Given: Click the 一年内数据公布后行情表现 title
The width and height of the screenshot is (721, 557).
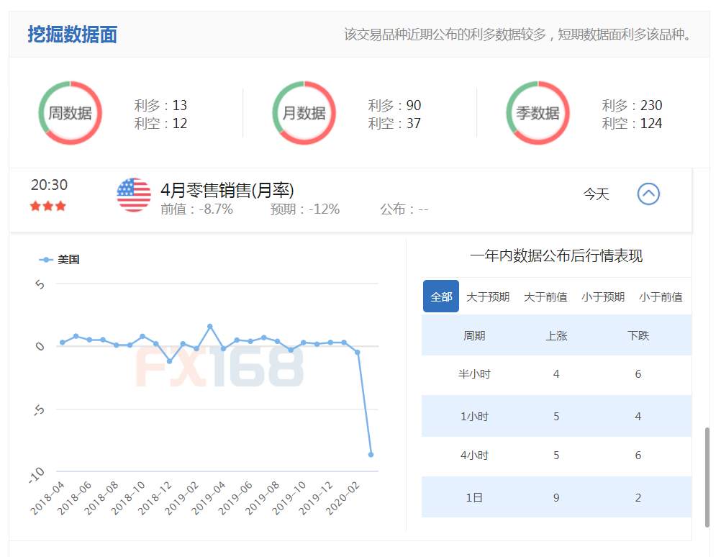Looking at the screenshot, I should point(556,255).
